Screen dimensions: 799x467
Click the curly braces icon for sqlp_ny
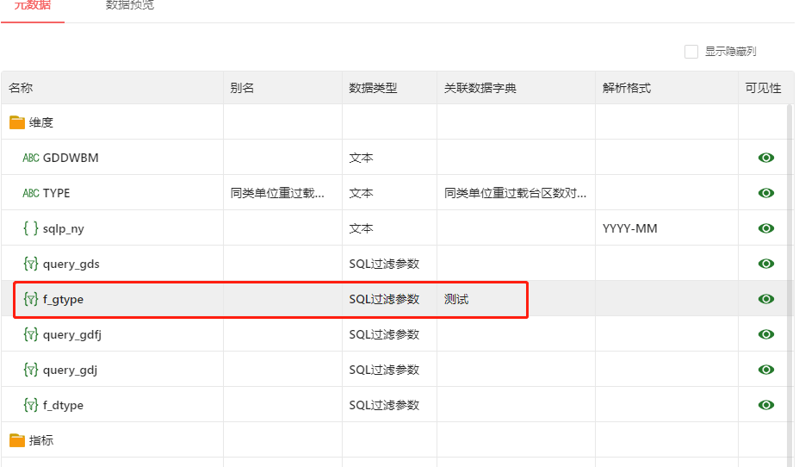click(x=31, y=229)
